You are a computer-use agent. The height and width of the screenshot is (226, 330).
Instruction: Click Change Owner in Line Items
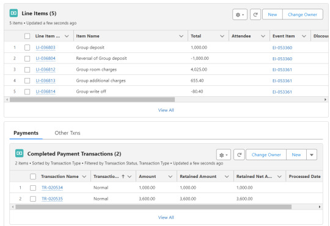(x=302, y=15)
